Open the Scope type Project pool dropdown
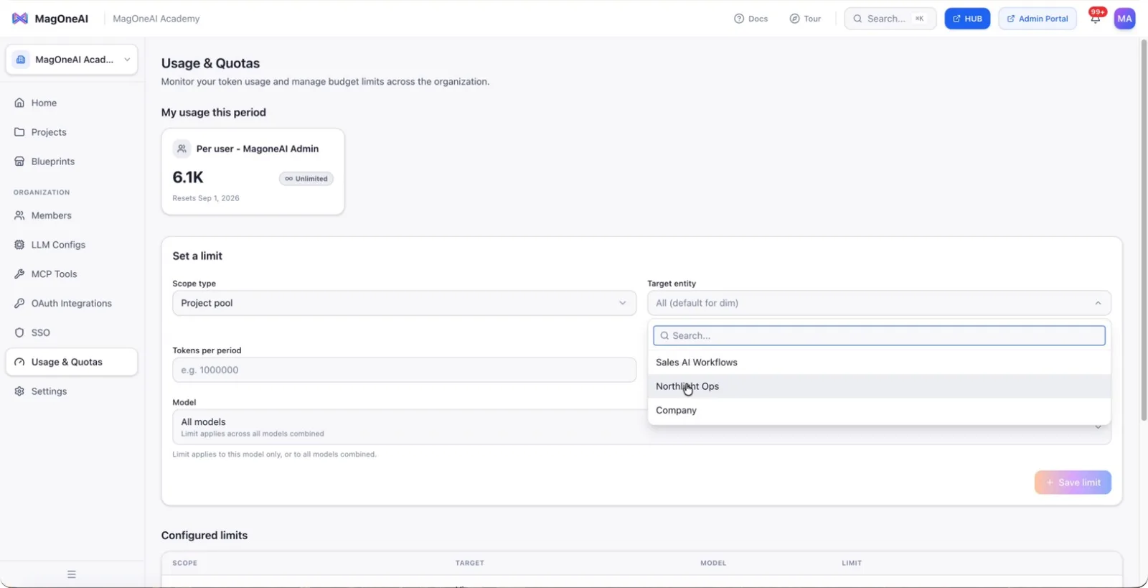1148x588 pixels. (x=404, y=303)
